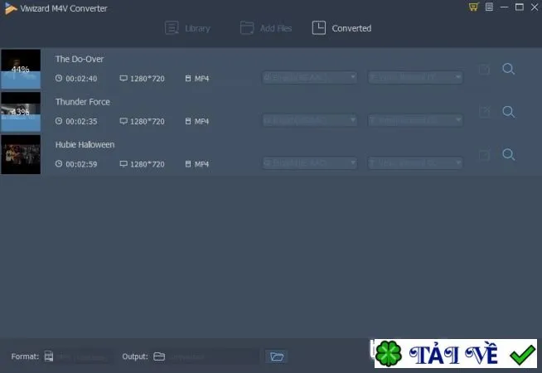Switch to the Converted tab
Screen dimensions: 542x373
(342, 28)
